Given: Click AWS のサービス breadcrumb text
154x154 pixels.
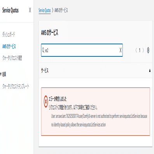Looking at the screenshot, I should coord(61,10).
